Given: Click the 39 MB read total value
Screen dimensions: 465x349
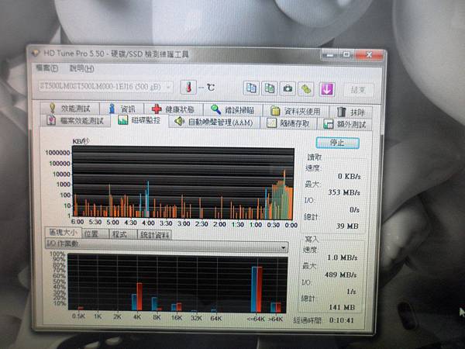Looking at the screenshot, I should (x=347, y=226).
